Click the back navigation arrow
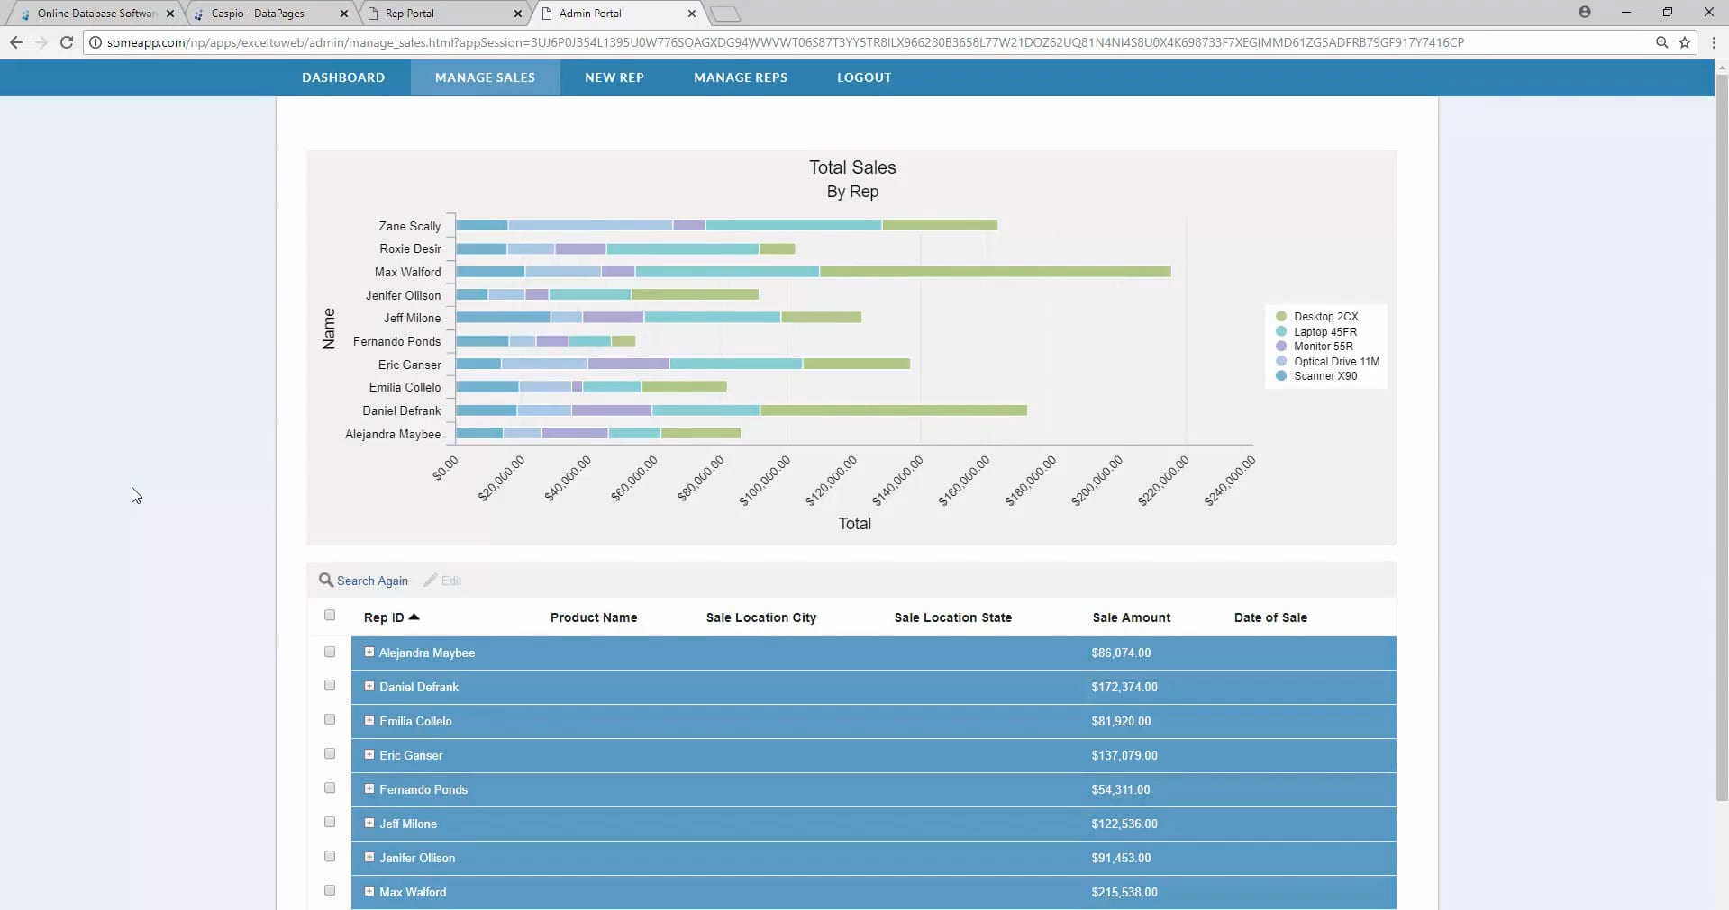 point(15,41)
